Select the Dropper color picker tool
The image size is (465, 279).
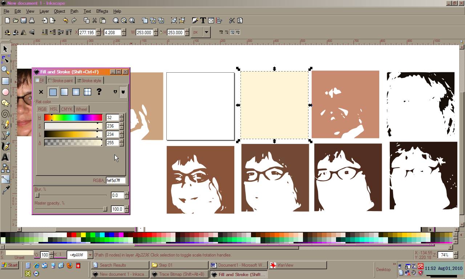pos(5,190)
